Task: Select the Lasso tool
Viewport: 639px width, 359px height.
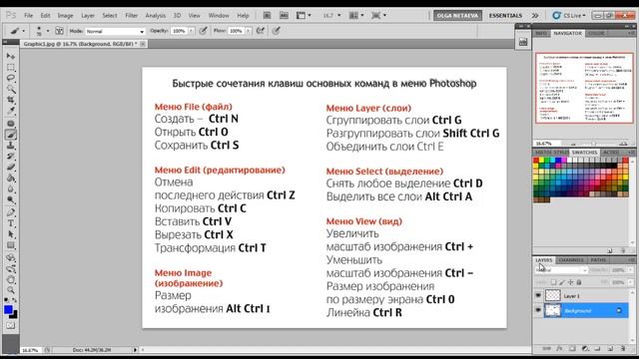Action: 11,78
